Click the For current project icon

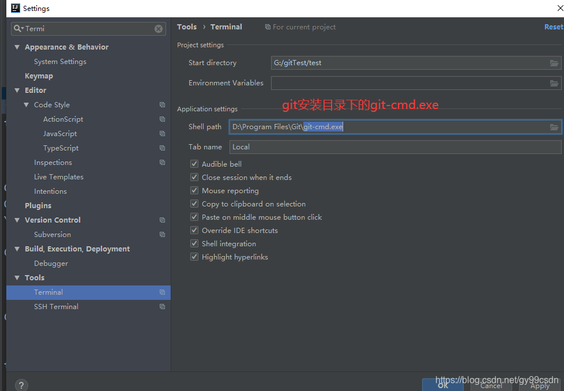pos(268,27)
